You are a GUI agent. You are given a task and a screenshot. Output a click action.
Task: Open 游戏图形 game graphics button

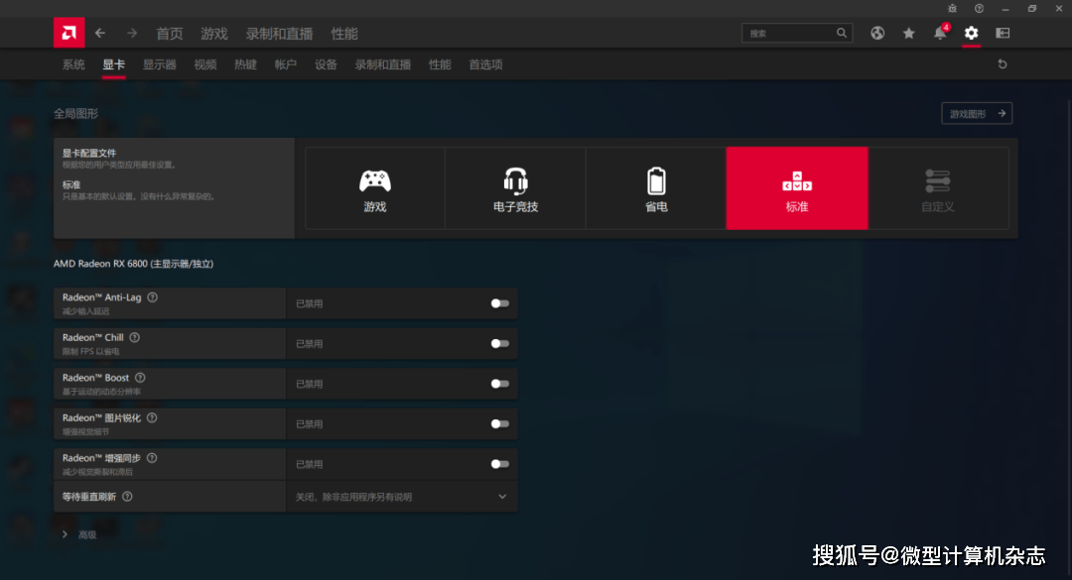(977, 113)
